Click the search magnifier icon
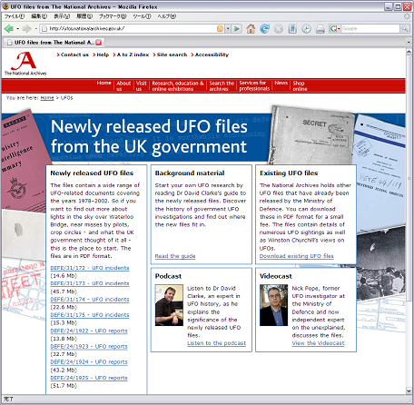The image size is (414, 405). pyautogui.click(x=404, y=29)
